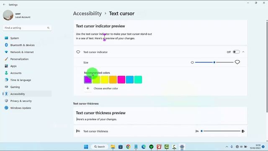Open Microsoft Edge from taskbar
Screen dimensions: 268x151
click(x=144, y=147)
